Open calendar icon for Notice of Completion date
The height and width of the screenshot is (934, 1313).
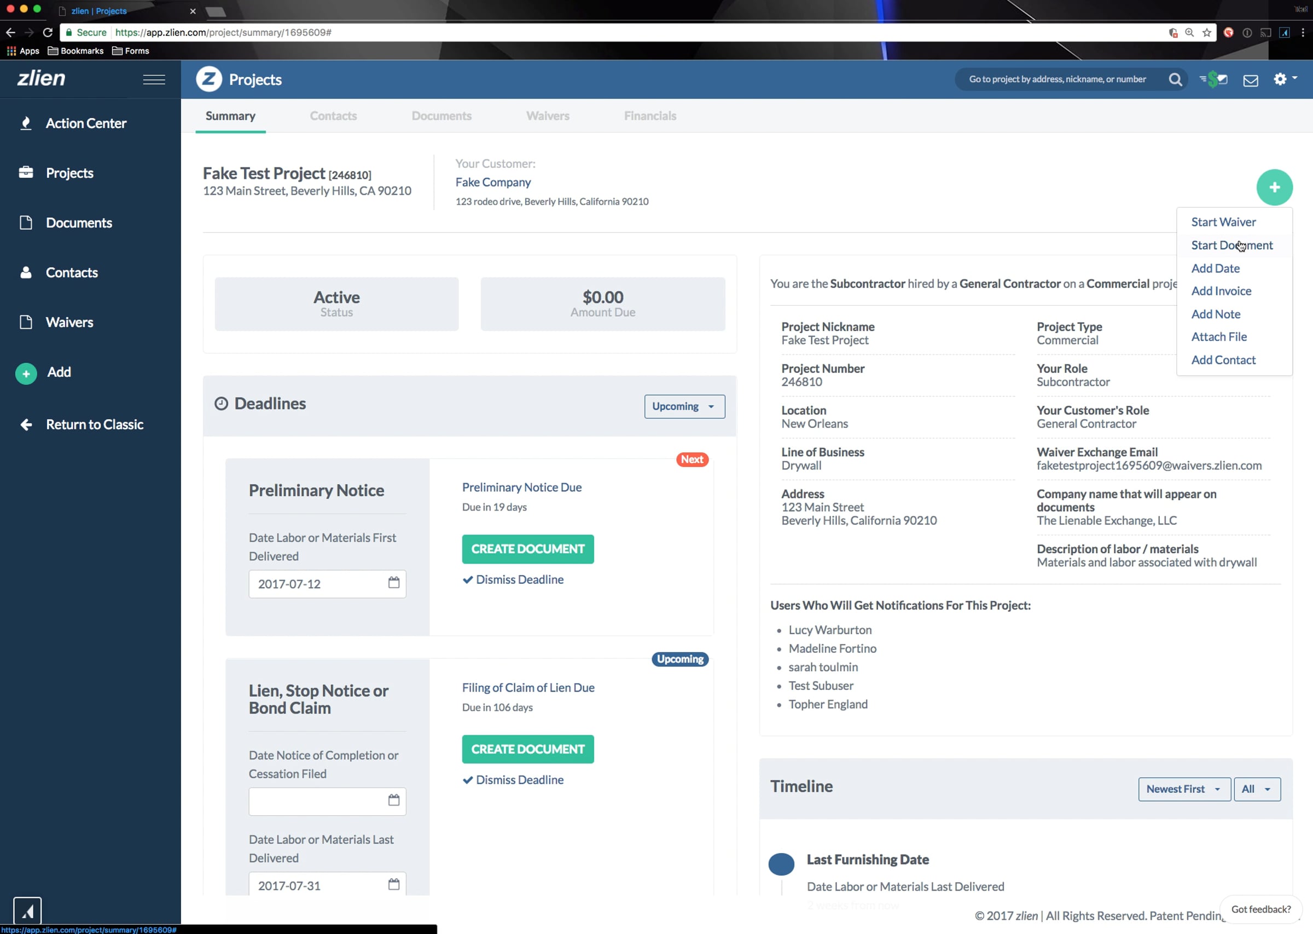394,800
